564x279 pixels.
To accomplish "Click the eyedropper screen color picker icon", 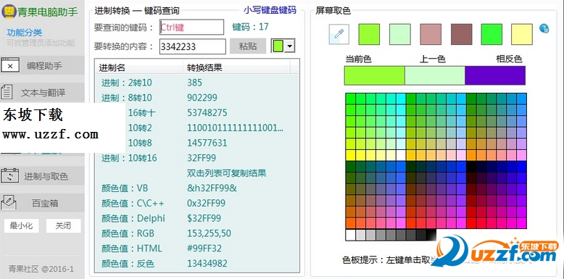I will pyautogui.click(x=339, y=35).
